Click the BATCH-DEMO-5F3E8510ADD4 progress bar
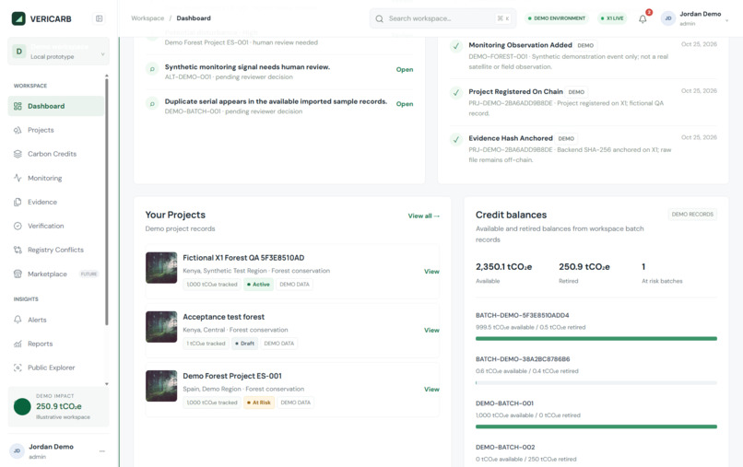This screenshot has height=467, width=743. click(596, 339)
